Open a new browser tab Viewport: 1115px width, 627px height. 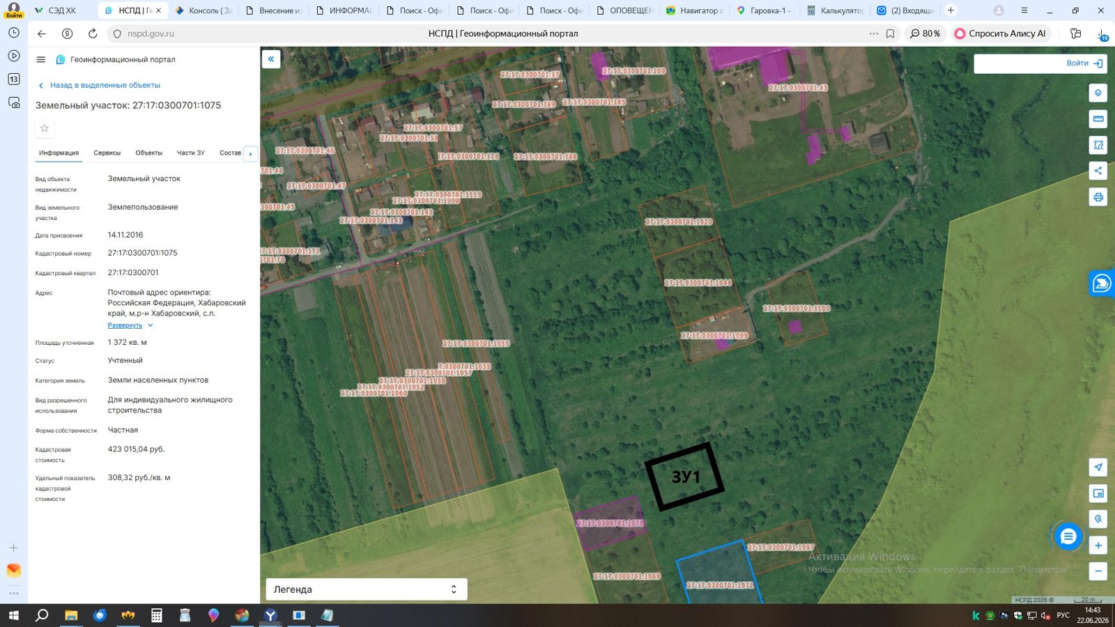point(951,10)
